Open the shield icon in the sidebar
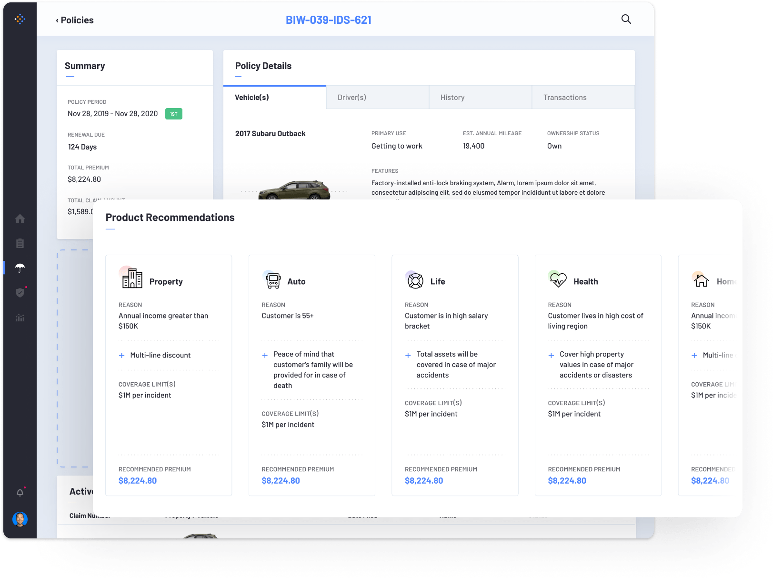 (x=20, y=293)
